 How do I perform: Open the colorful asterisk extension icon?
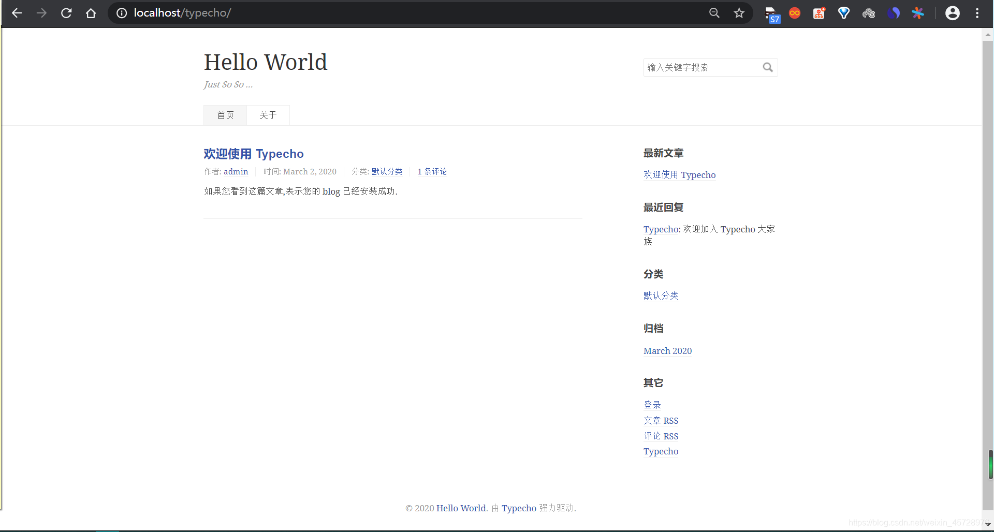918,13
